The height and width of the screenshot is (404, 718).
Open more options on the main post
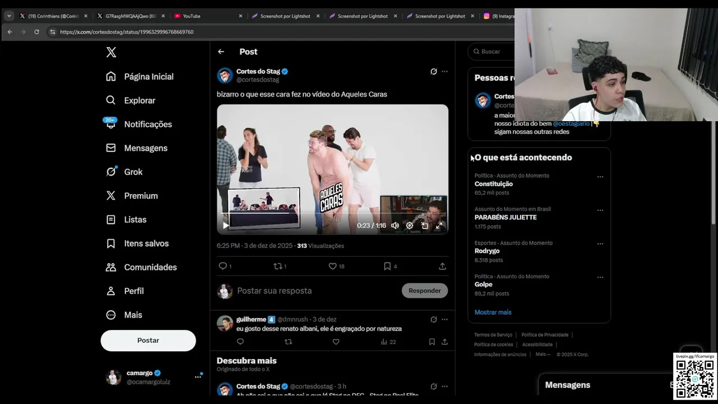[445, 71]
